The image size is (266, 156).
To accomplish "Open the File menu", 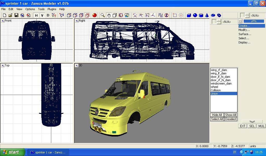I will pos(3,9).
